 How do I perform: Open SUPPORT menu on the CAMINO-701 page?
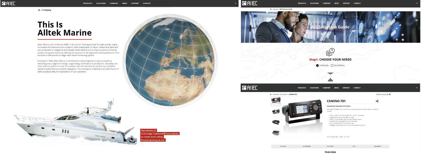tap(346, 88)
